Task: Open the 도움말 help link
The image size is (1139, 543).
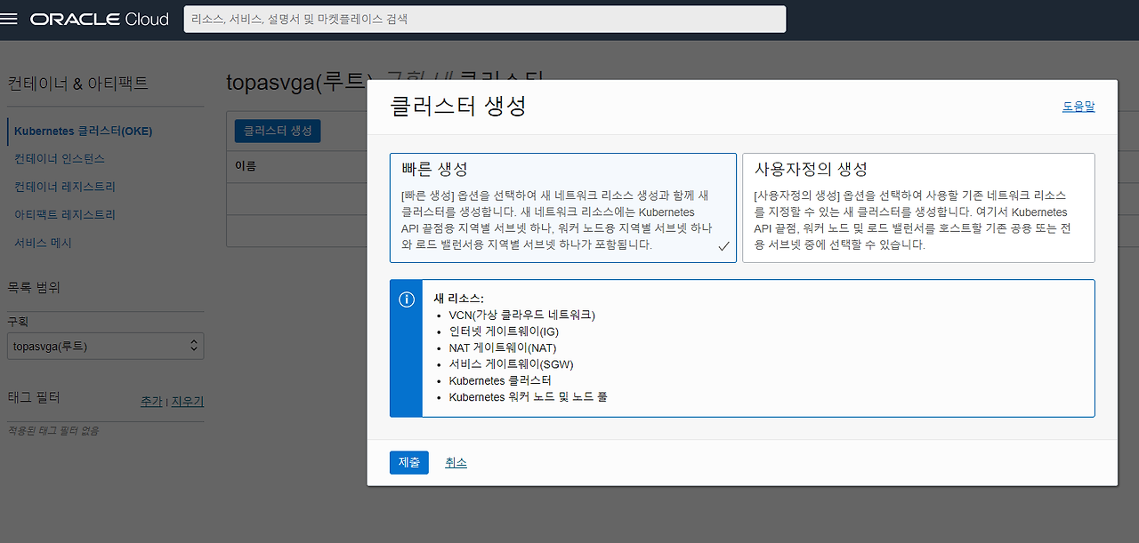Action: pyautogui.click(x=1078, y=105)
